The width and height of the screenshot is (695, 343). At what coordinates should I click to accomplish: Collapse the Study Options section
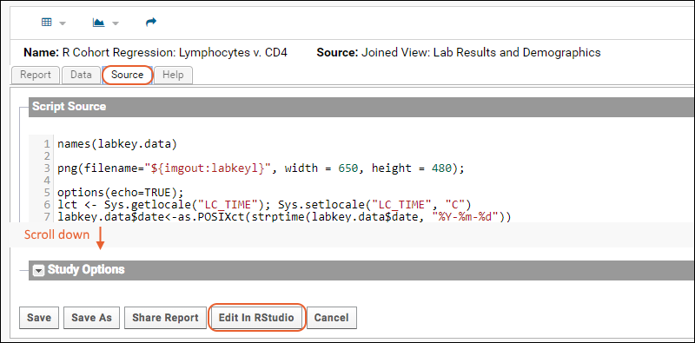point(39,270)
